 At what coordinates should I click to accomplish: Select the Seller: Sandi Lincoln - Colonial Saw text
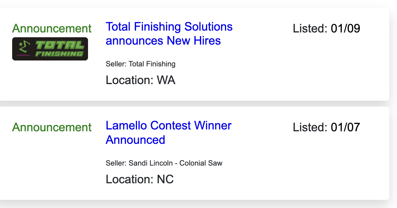click(164, 163)
